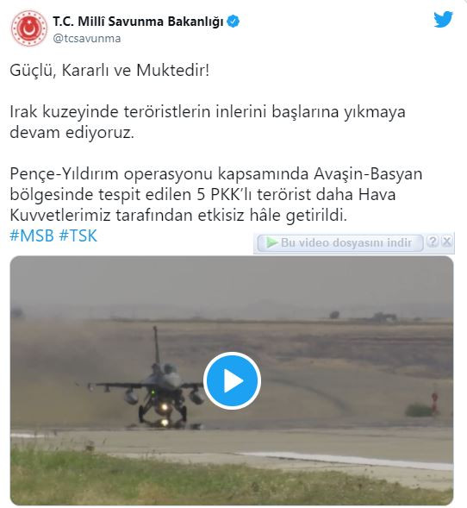The width and height of the screenshot is (467, 508).
Task: Click the question mark help icon
Action: pyautogui.click(x=432, y=241)
